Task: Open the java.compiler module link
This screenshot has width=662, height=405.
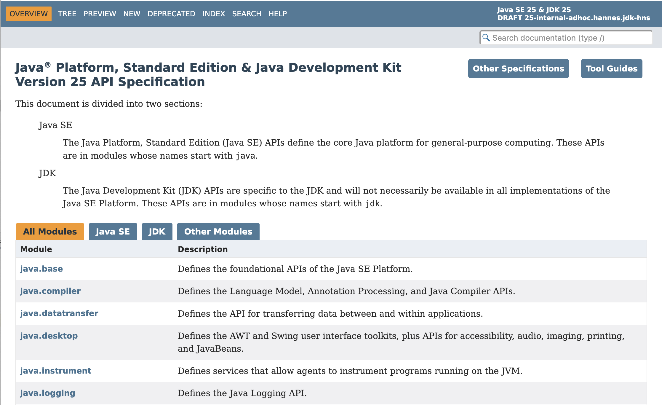Action: (x=50, y=291)
